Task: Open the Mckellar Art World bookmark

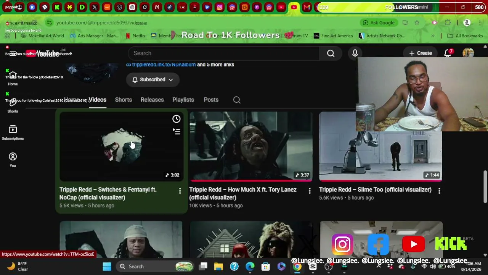Action: pos(43,36)
